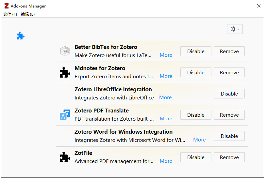Viewport: 265px width, 178px height.
Task: Select the Zotero PDF Translate title
Action: 102,111
